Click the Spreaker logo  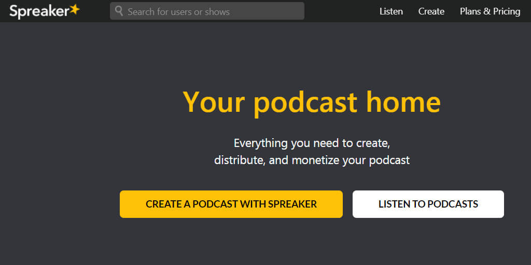[45, 11]
